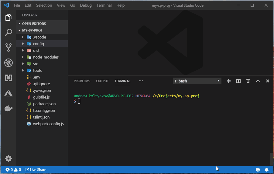Show more panel tabs via ellipsis
The height and width of the screenshot is (174, 274).
pyautogui.click(x=141, y=81)
